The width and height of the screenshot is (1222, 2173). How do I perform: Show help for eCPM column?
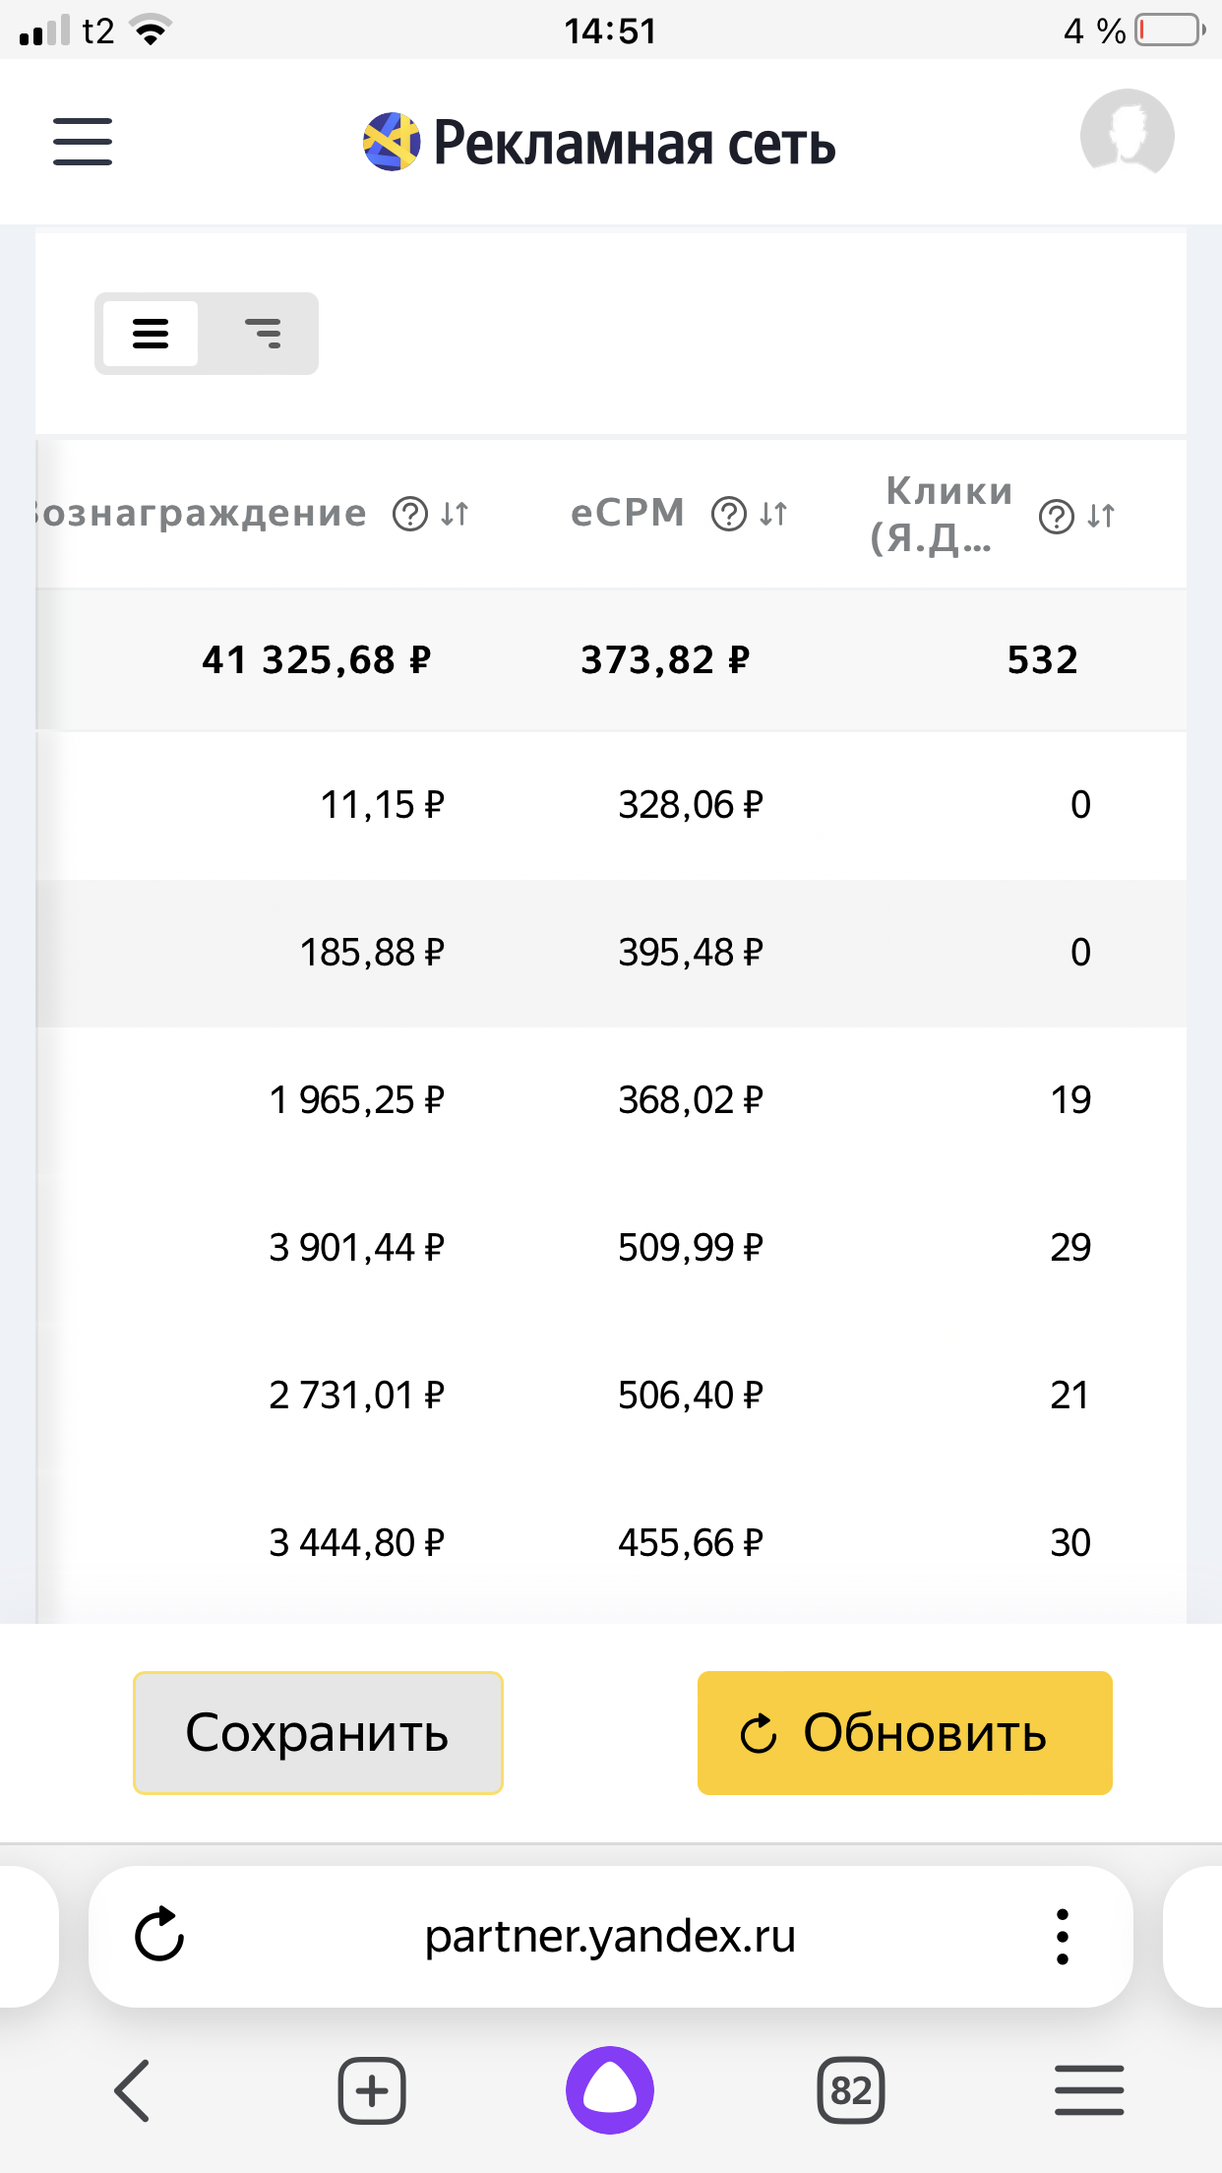[x=729, y=514]
